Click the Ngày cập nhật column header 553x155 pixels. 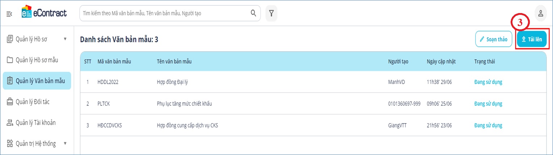(441, 62)
